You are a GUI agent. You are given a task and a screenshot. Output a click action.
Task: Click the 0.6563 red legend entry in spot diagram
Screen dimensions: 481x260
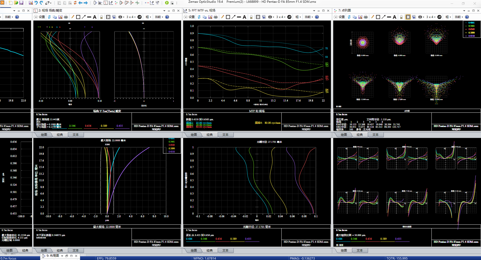pos(471,29)
